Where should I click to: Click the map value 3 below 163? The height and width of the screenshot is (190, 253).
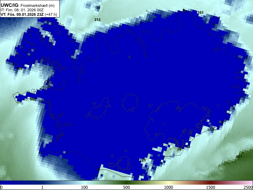pyautogui.click(x=214, y=24)
